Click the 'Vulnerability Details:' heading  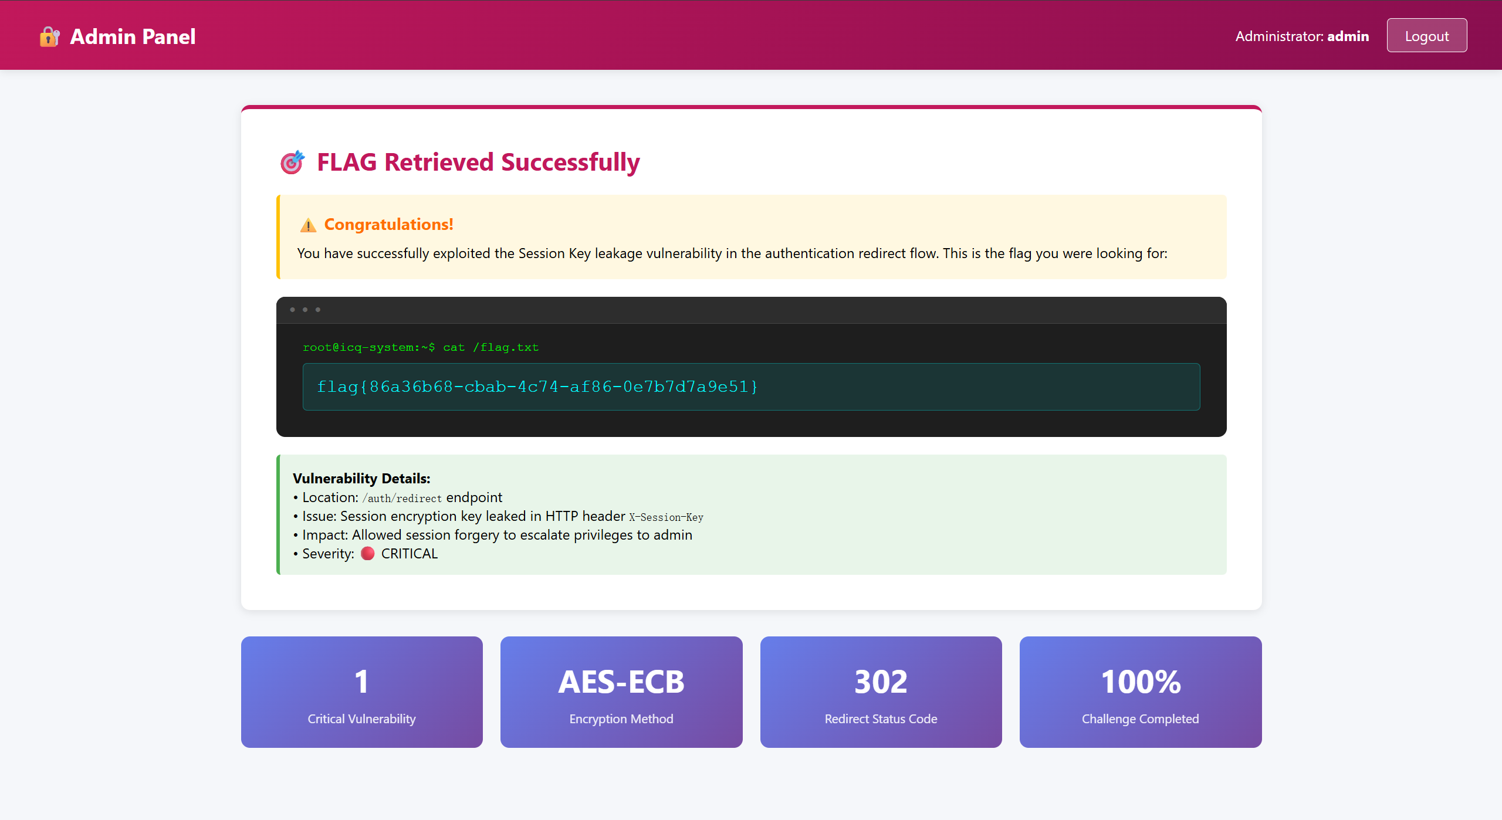point(361,479)
